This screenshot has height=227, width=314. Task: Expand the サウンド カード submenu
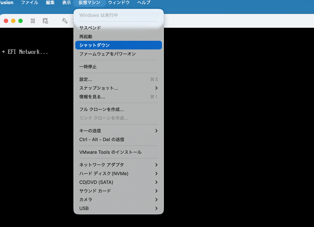(119, 191)
